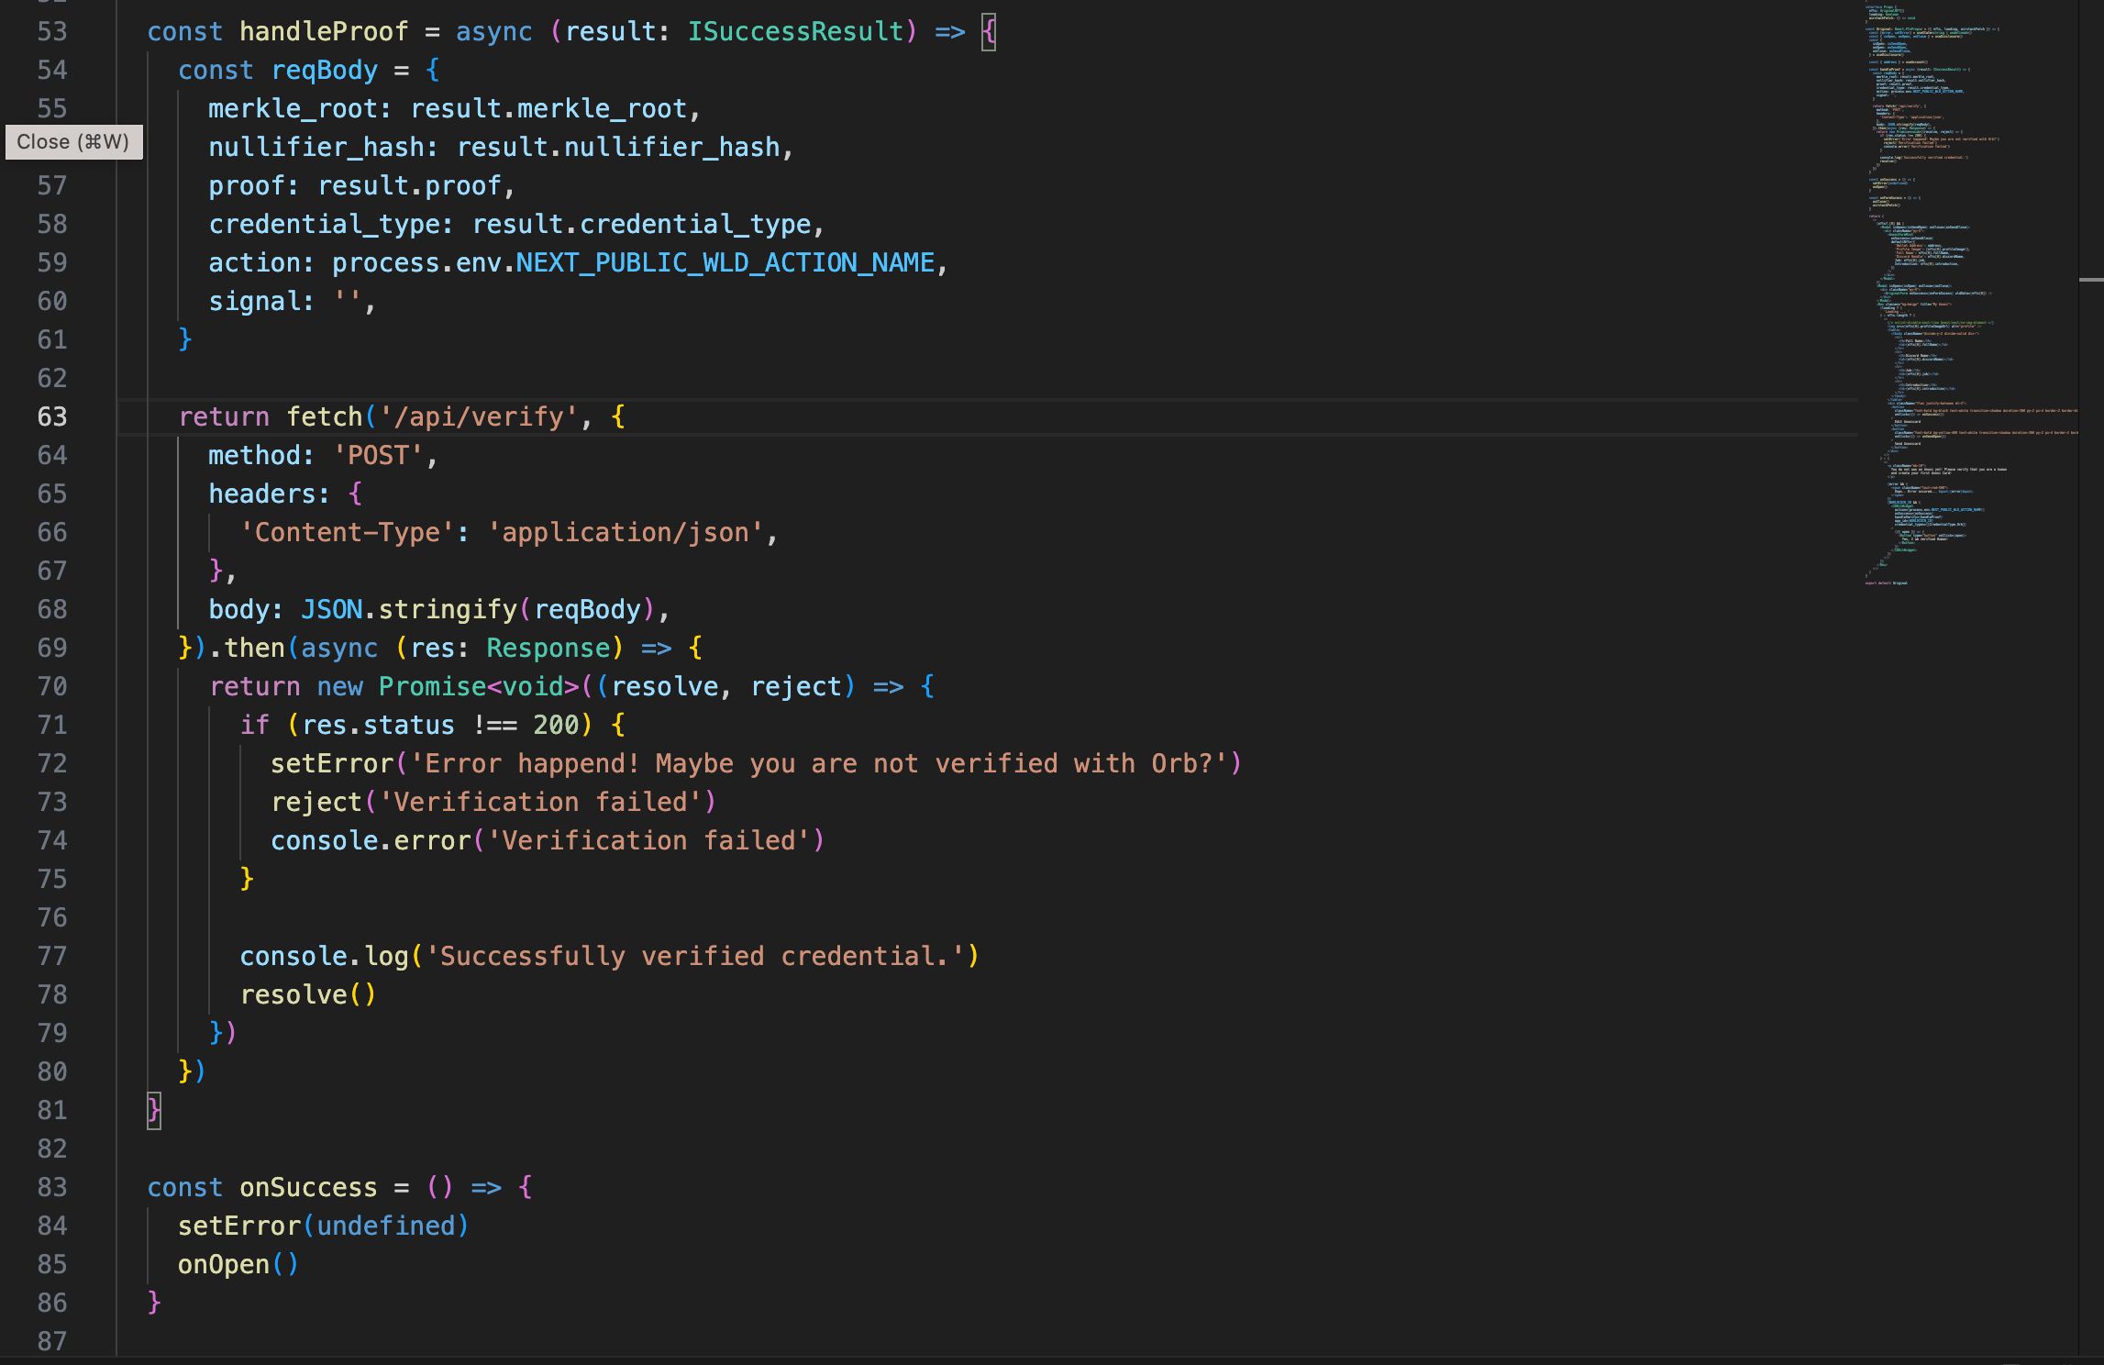Click line number 70 in the gutter
2104x1365 pixels.
point(52,686)
